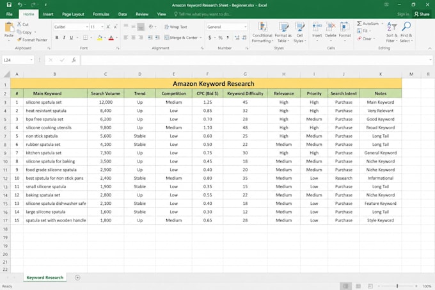Apply the red Font Color swatch

(111, 38)
